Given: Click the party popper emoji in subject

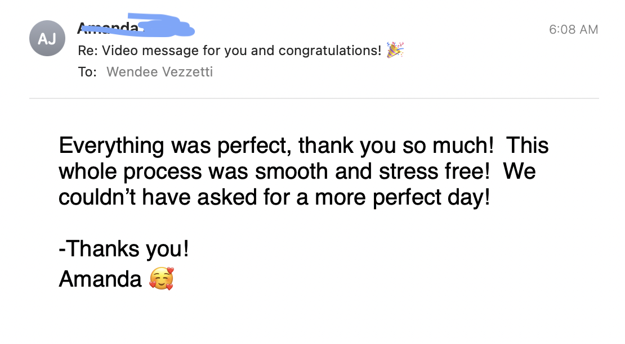Looking at the screenshot, I should point(395,50).
